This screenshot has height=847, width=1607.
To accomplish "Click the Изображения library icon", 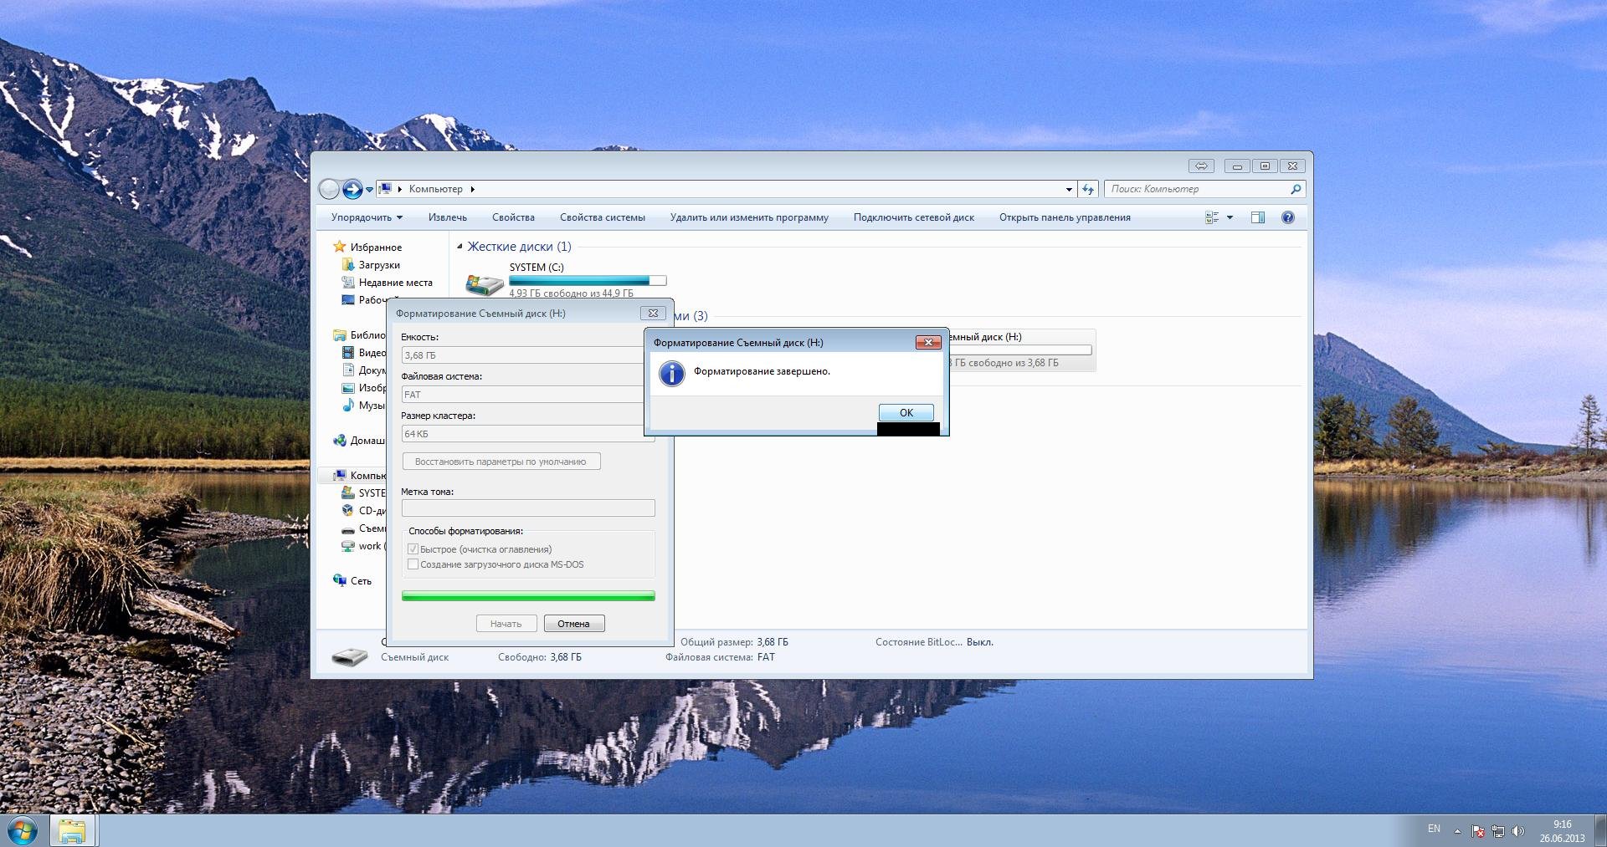I will 348,388.
